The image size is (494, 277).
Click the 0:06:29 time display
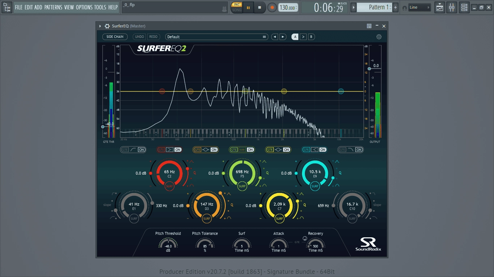coord(325,7)
